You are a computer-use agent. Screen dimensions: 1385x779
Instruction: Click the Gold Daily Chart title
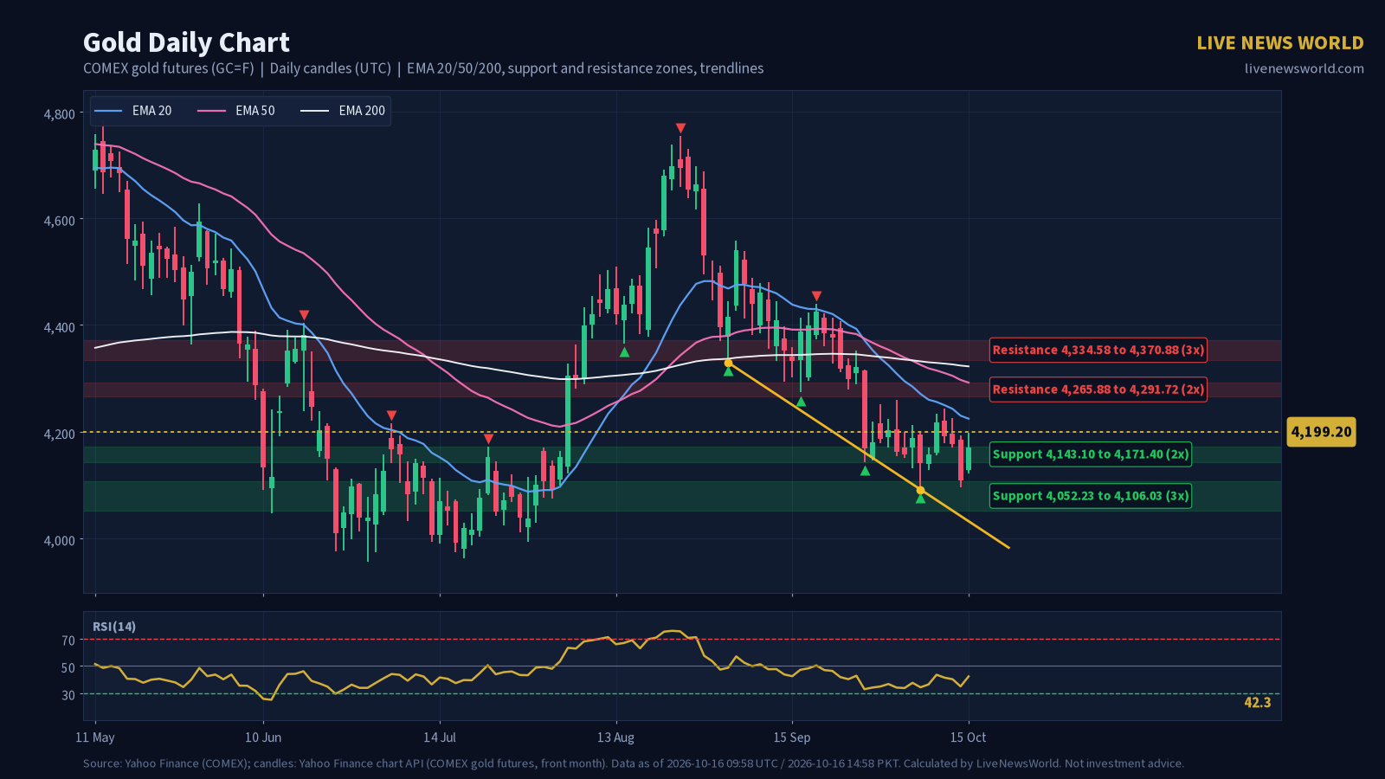pyautogui.click(x=186, y=42)
